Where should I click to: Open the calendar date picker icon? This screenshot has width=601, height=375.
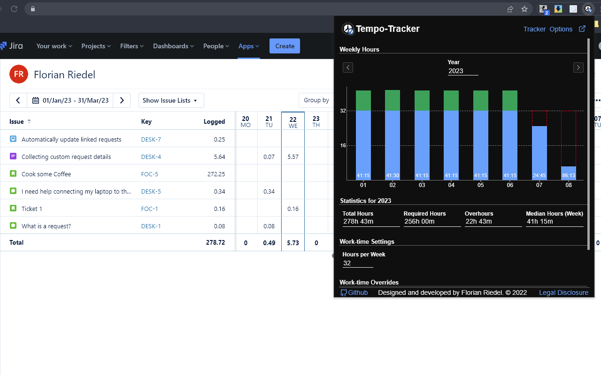pyautogui.click(x=36, y=100)
